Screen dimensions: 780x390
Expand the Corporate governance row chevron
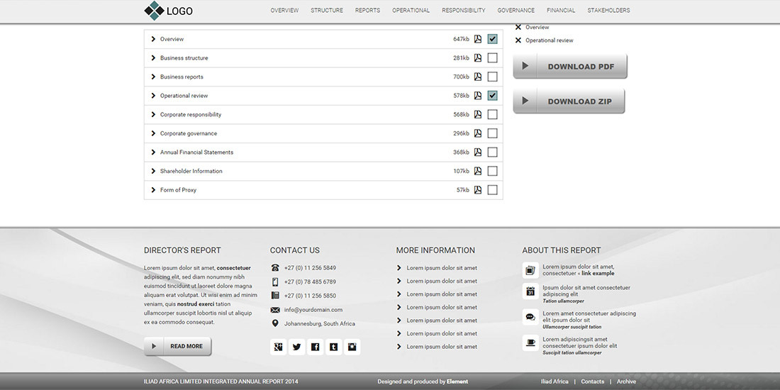click(153, 133)
